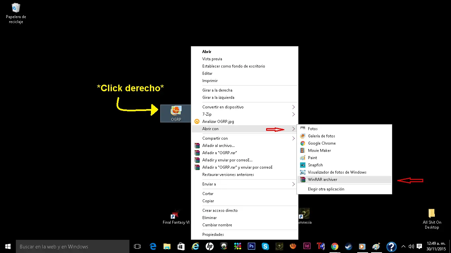Click Propiedades in the context menu
The height and width of the screenshot is (253, 451).
coord(213,235)
